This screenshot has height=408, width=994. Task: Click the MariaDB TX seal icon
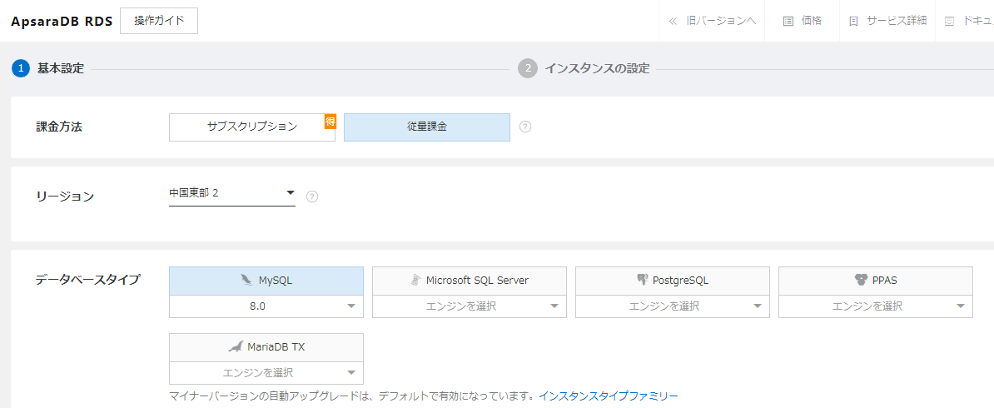[236, 347]
